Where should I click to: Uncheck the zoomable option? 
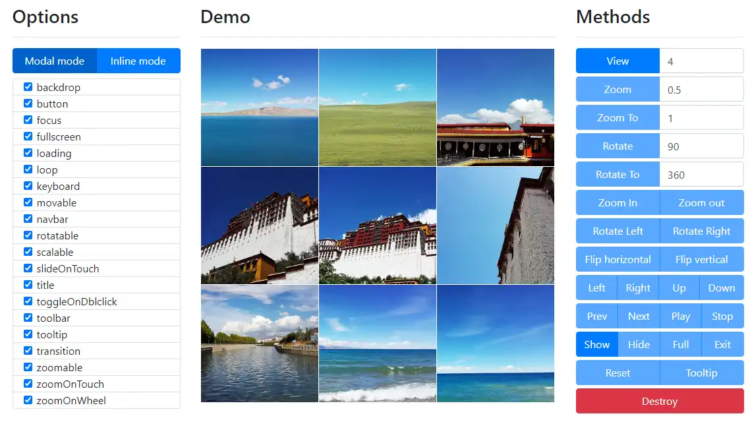click(x=28, y=367)
